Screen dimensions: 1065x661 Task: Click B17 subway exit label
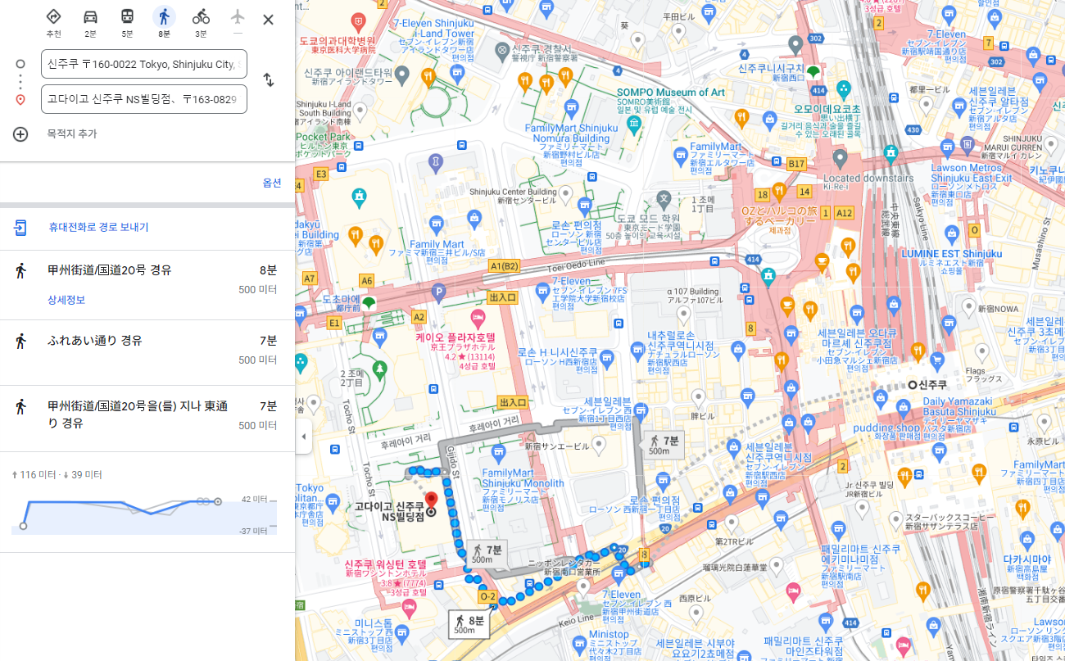(x=797, y=165)
